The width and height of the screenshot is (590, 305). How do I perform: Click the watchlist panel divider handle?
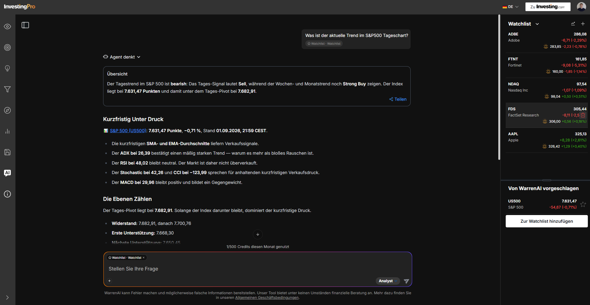tap(547, 180)
